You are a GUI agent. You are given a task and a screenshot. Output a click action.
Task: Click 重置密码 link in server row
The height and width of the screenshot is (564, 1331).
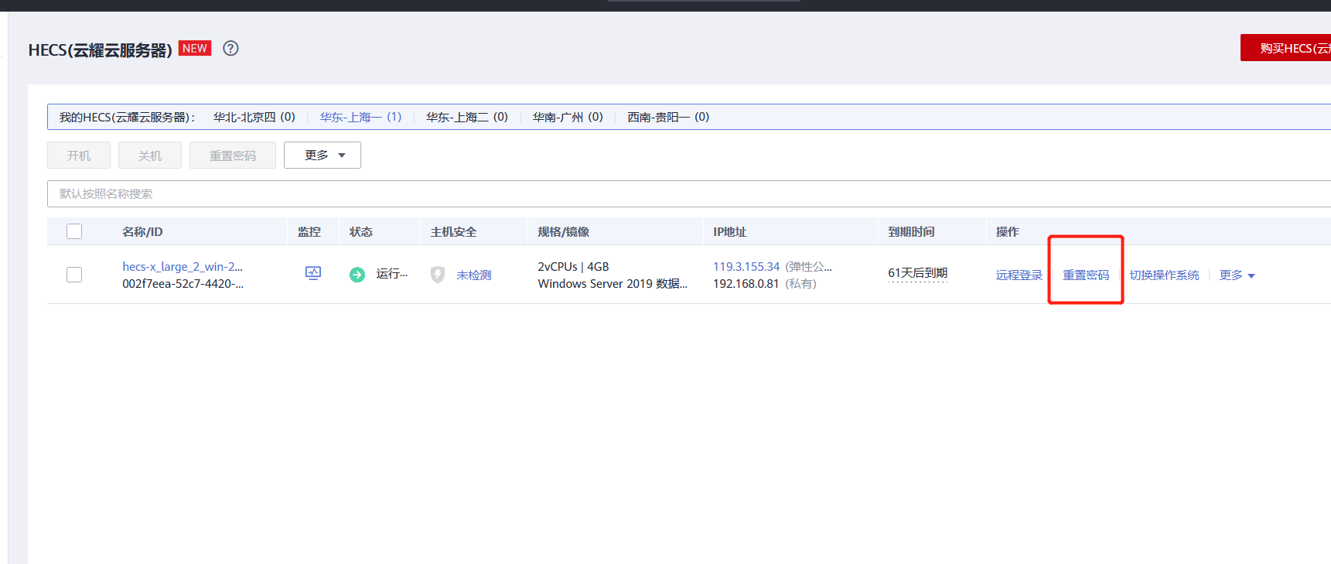pyautogui.click(x=1086, y=275)
